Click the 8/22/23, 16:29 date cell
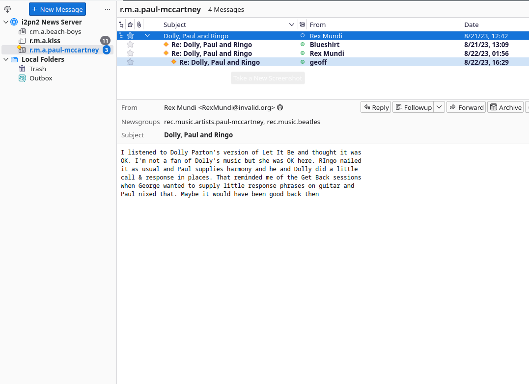This screenshot has width=529, height=384. (x=486, y=62)
